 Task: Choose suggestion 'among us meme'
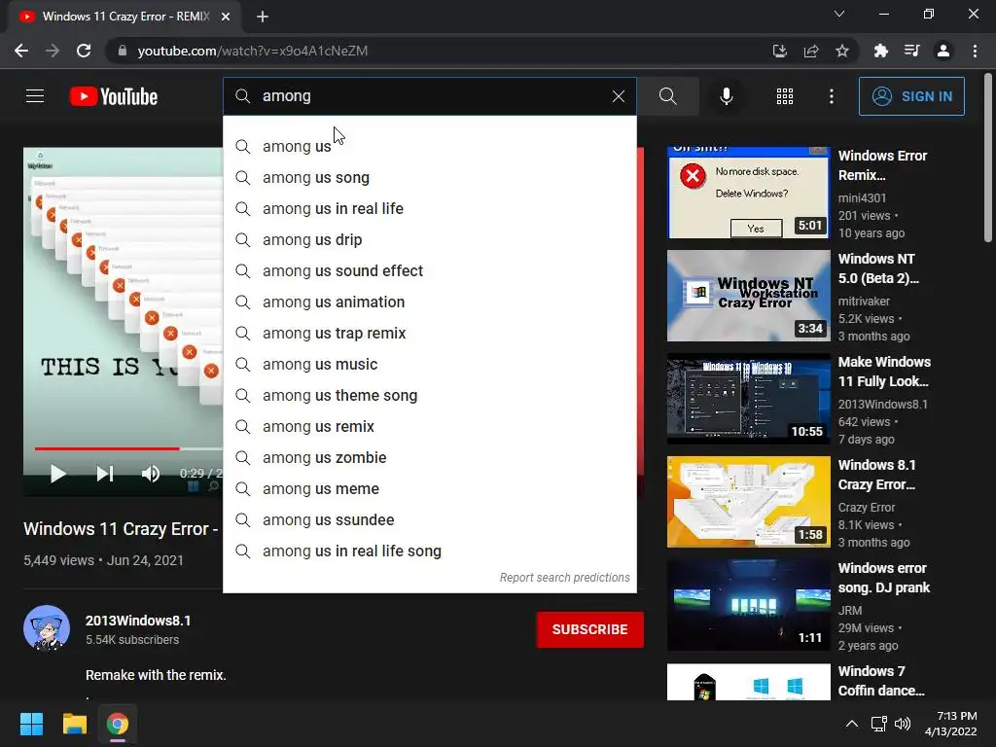pos(429,488)
